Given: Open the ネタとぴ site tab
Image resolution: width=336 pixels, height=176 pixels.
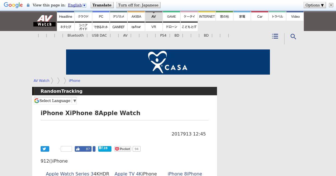Looking at the screenshot, I should coord(66,27).
